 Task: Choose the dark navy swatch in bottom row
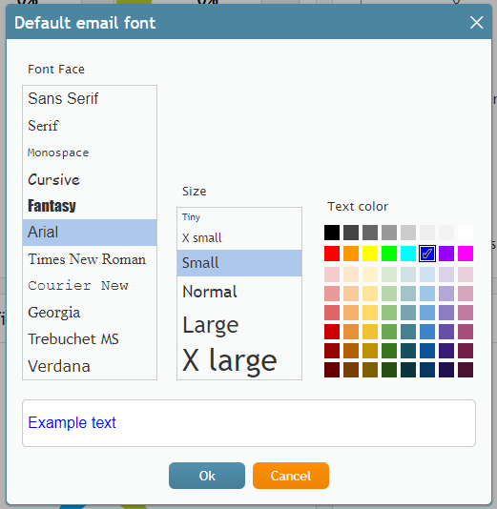(427, 370)
